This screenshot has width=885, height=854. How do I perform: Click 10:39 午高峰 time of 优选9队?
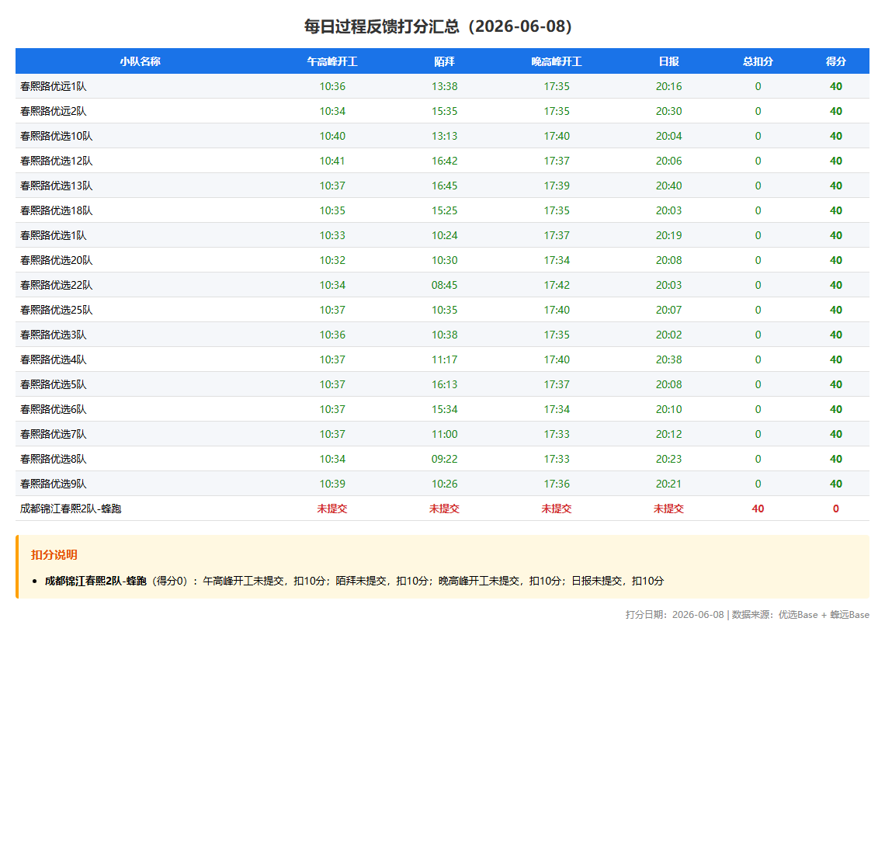332,484
